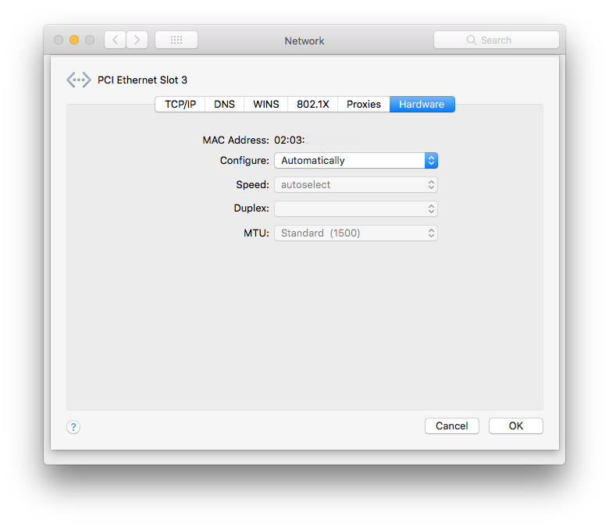609x527 pixels.
Task: Open the Speed autoselect dropdown
Action: click(x=356, y=184)
